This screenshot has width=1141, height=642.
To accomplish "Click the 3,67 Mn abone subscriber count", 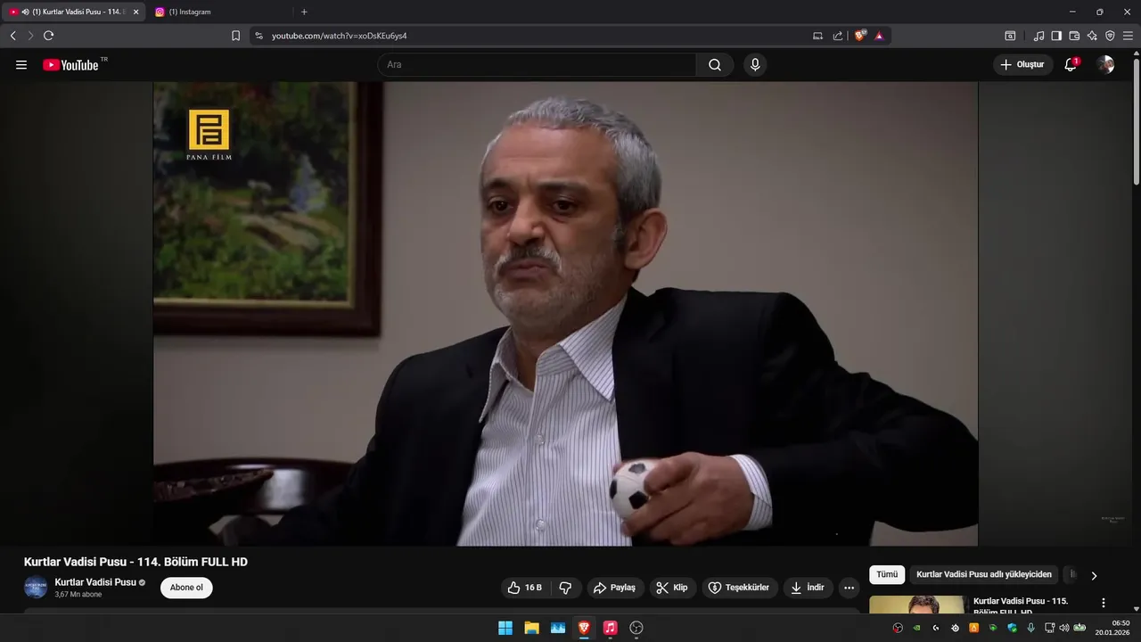I will pyautogui.click(x=78, y=595).
